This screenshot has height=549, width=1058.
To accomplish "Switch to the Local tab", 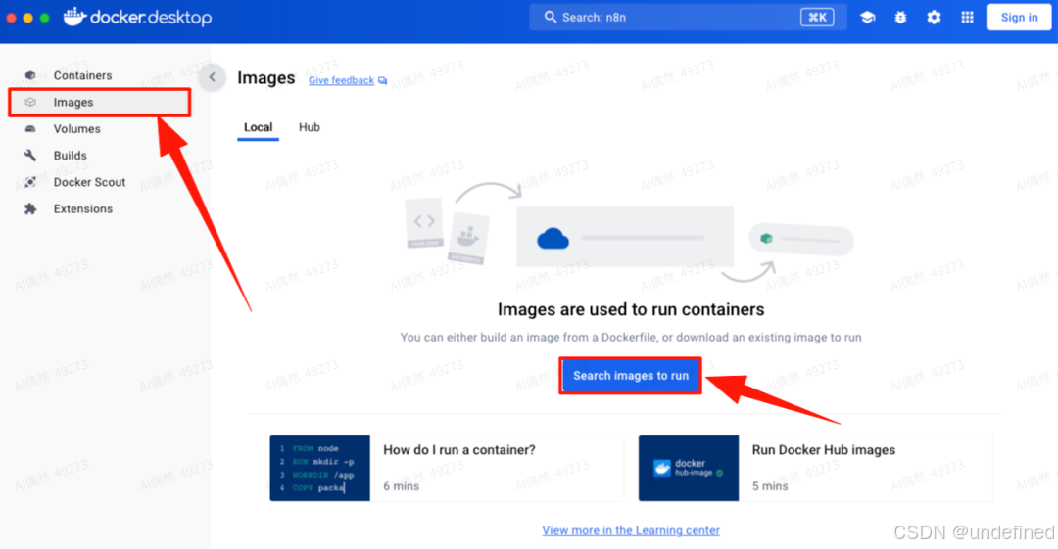I will tap(258, 127).
